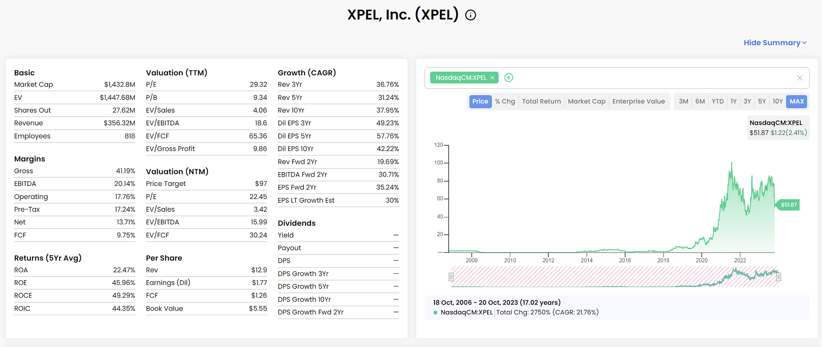This screenshot has width=822, height=347.
Task: Click the ROE value 45.96%
Action: click(x=123, y=283)
